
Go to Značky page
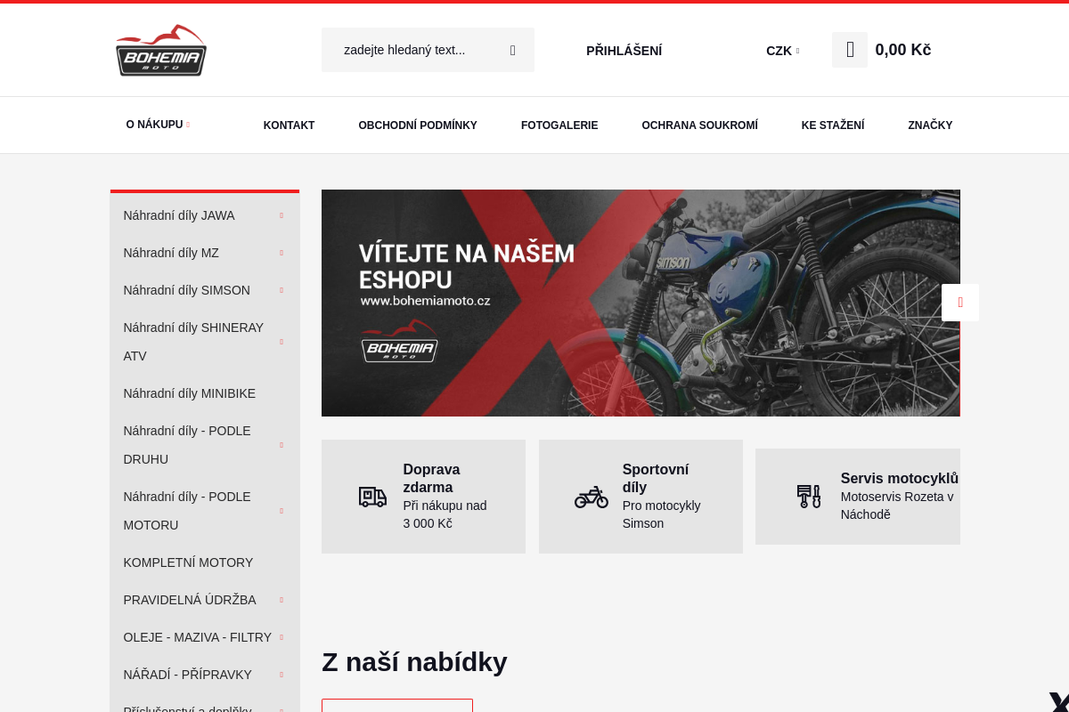point(930,125)
